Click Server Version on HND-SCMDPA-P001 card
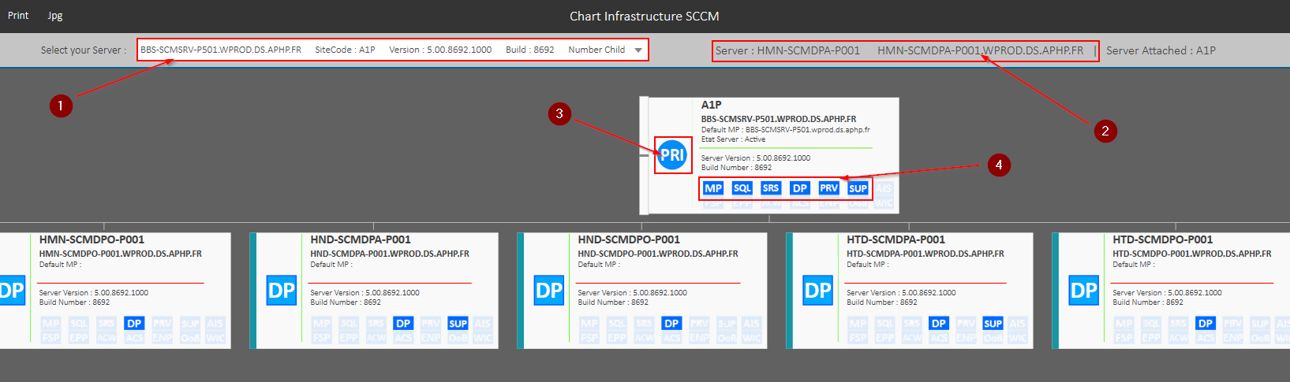Viewport: 1290px width, 382px height. pyautogui.click(x=365, y=293)
